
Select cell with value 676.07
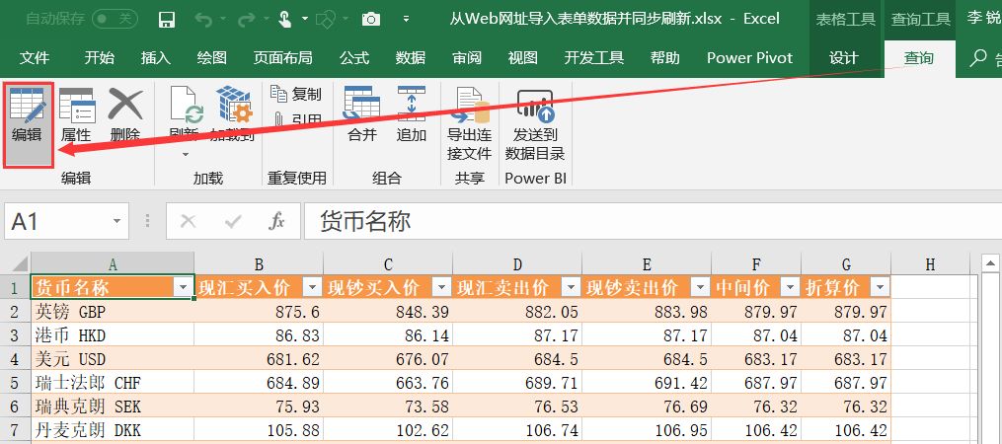pyautogui.click(x=388, y=358)
